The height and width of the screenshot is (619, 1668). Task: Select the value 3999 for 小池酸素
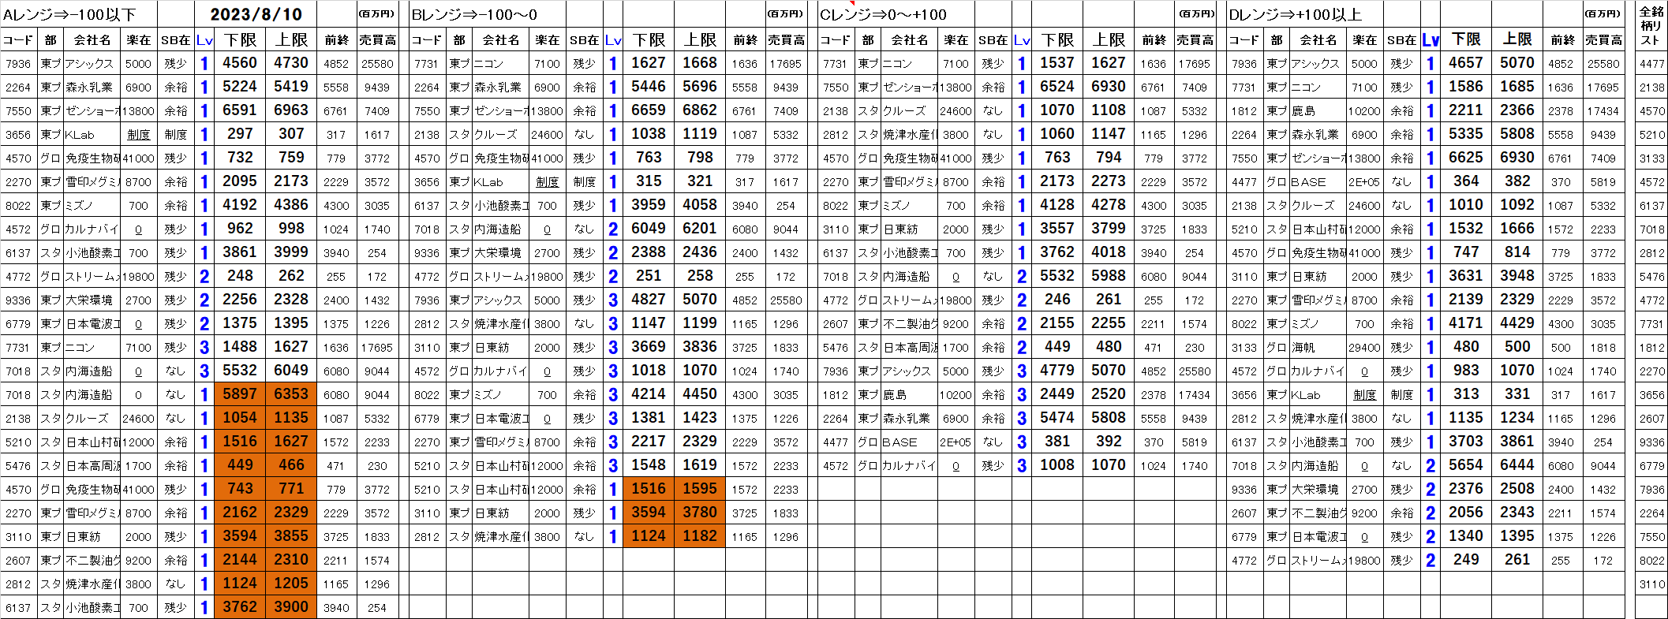click(x=291, y=252)
